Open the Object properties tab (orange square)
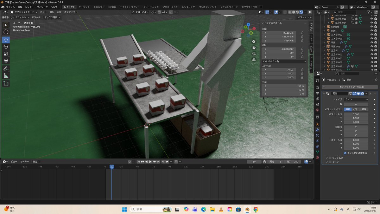The image size is (380, 214). tap(317, 124)
